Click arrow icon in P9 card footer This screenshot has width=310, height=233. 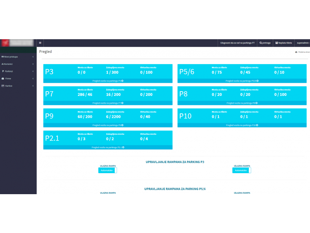point(122,125)
